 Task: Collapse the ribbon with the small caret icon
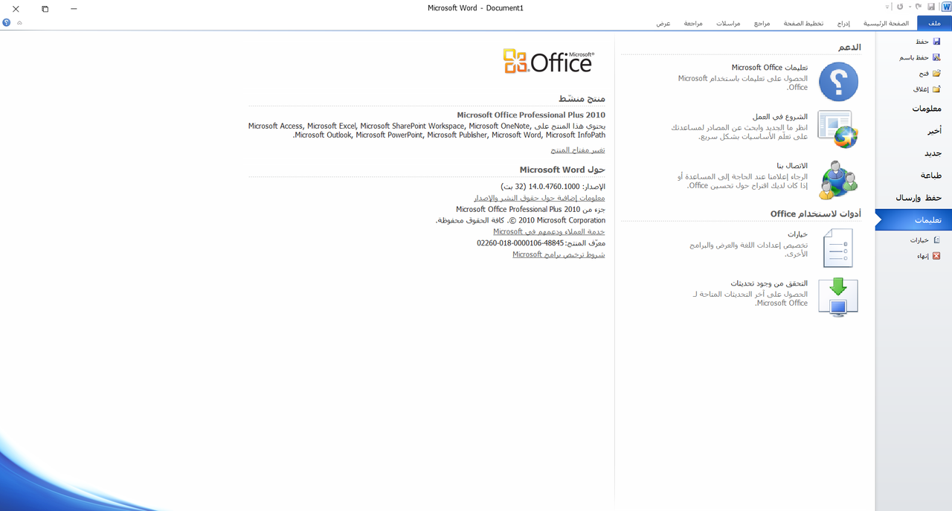(x=19, y=23)
